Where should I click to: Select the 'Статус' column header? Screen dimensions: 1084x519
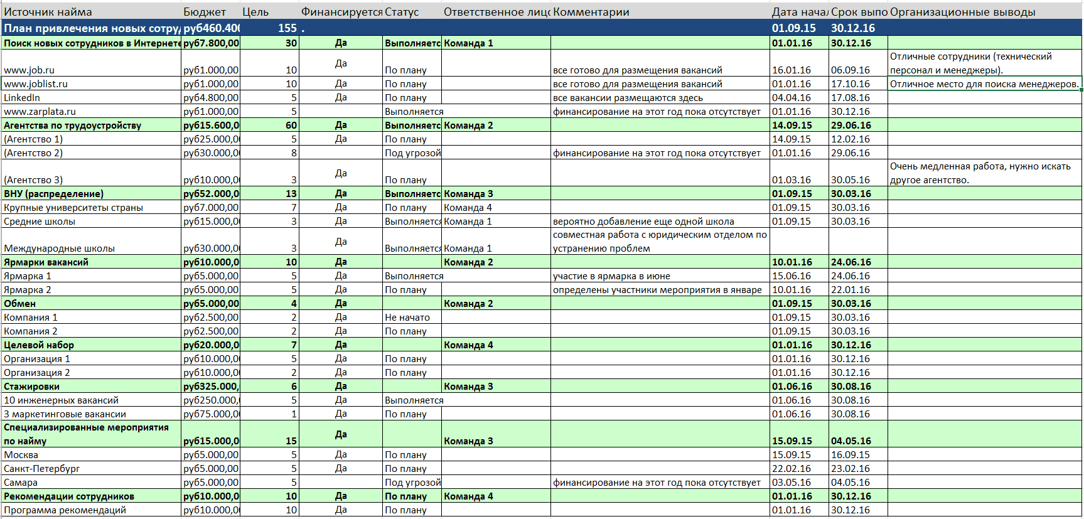pos(412,12)
